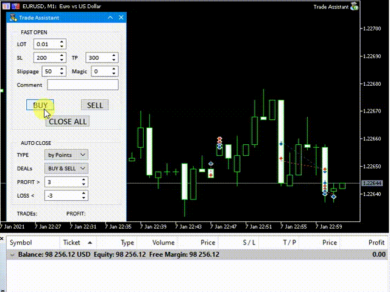Click into the Comment text field
390x292 pixels.
coord(82,85)
